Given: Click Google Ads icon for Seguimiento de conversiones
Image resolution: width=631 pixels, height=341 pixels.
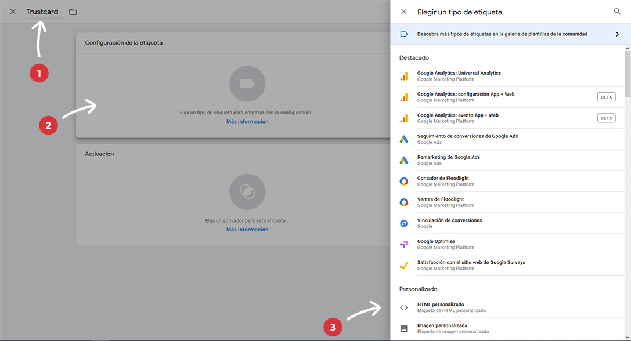Looking at the screenshot, I should click(403, 139).
